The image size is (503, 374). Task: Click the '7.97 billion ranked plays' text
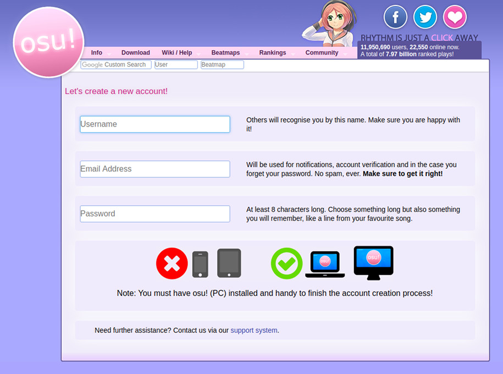[x=419, y=54]
